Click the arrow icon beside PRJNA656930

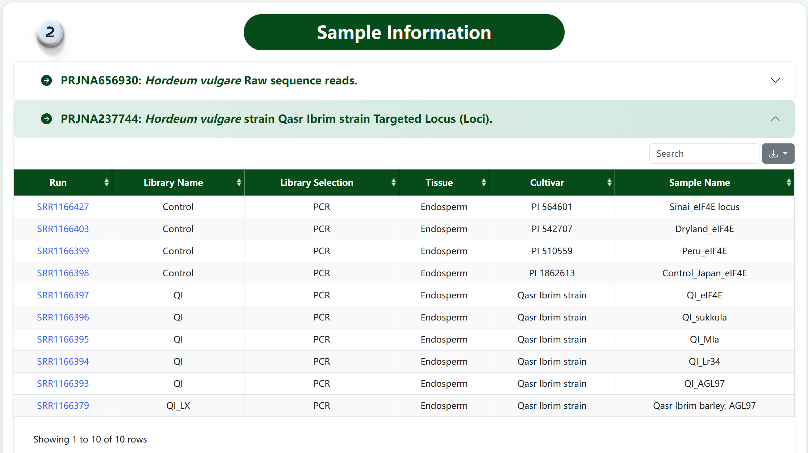46,80
